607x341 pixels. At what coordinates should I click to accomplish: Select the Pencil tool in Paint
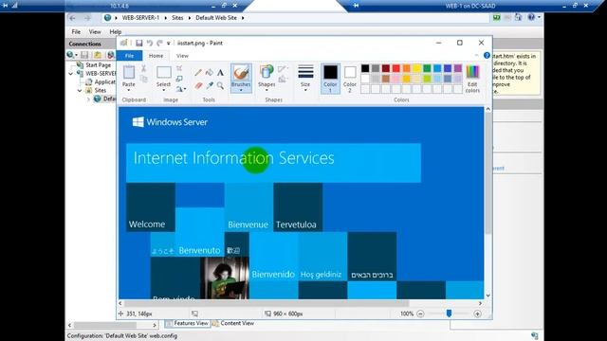(x=198, y=72)
